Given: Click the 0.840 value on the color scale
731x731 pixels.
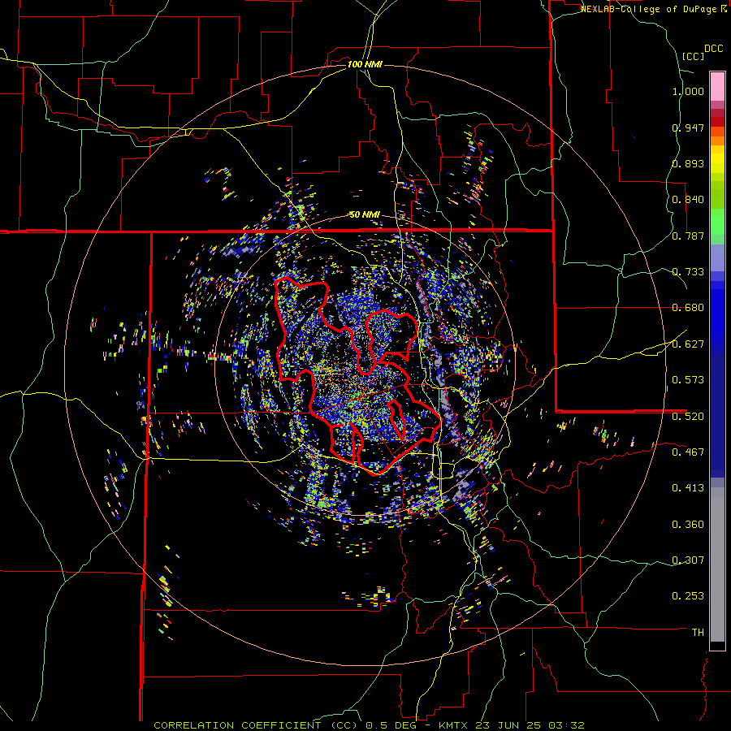Looking at the screenshot, I should pos(688,200).
